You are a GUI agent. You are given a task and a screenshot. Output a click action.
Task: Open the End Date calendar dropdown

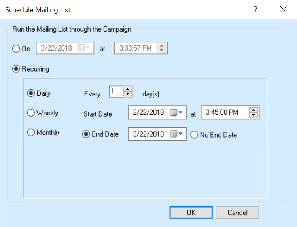tap(176, 134)
